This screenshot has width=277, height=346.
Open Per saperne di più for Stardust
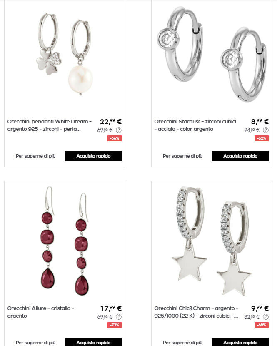pyautogui.click(x=182, y=156)
